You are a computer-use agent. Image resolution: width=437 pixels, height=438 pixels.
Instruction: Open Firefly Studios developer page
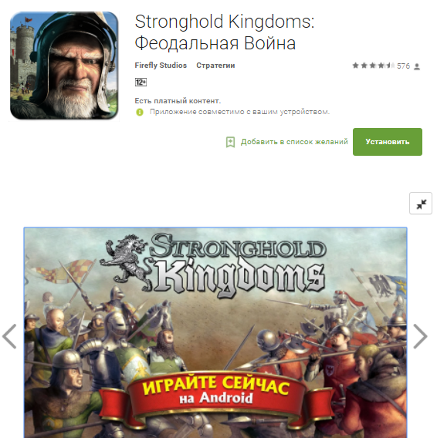pyautogui.click(x=161, y=66)
